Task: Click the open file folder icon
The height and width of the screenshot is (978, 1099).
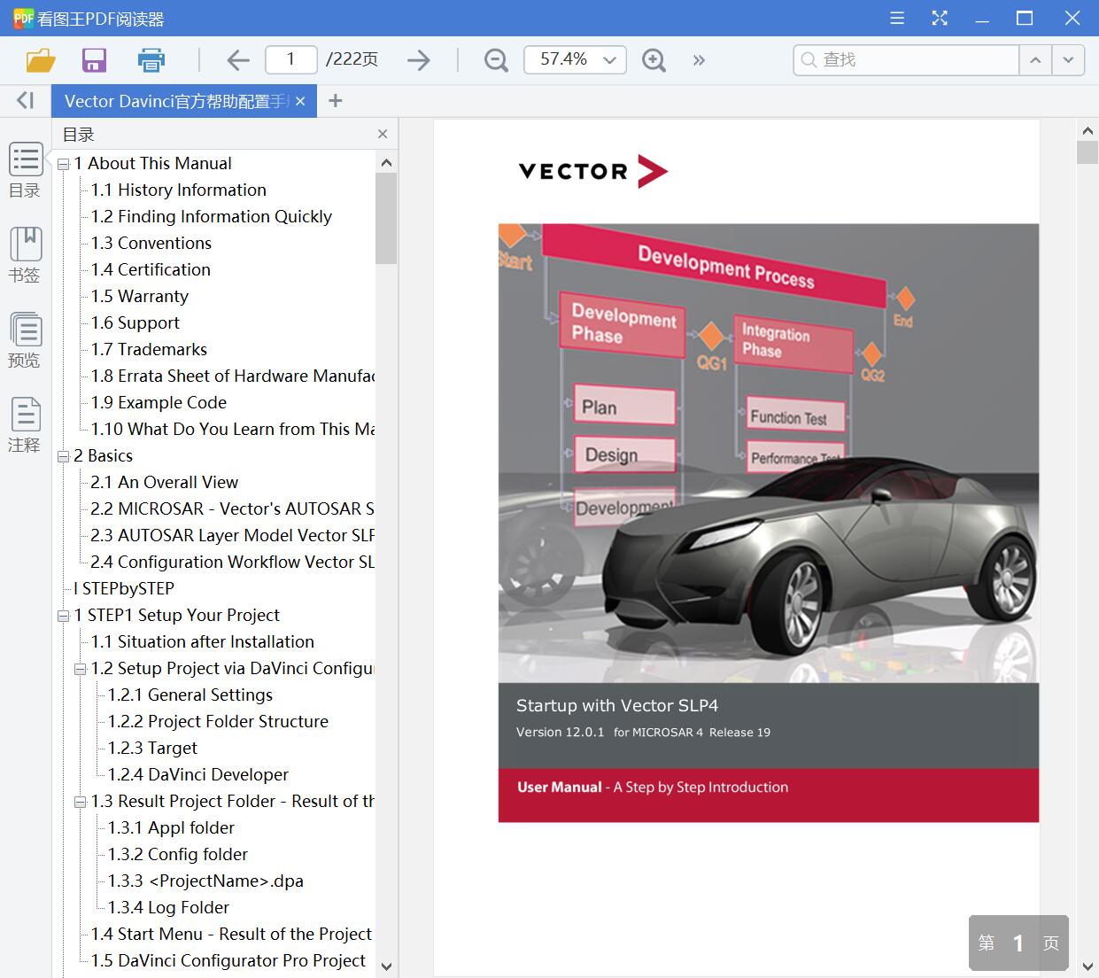Action: [41, 60]
